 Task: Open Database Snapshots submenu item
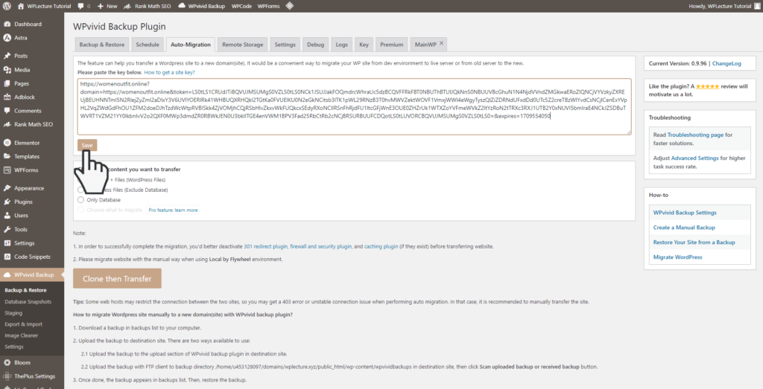[x=28, y=301]
